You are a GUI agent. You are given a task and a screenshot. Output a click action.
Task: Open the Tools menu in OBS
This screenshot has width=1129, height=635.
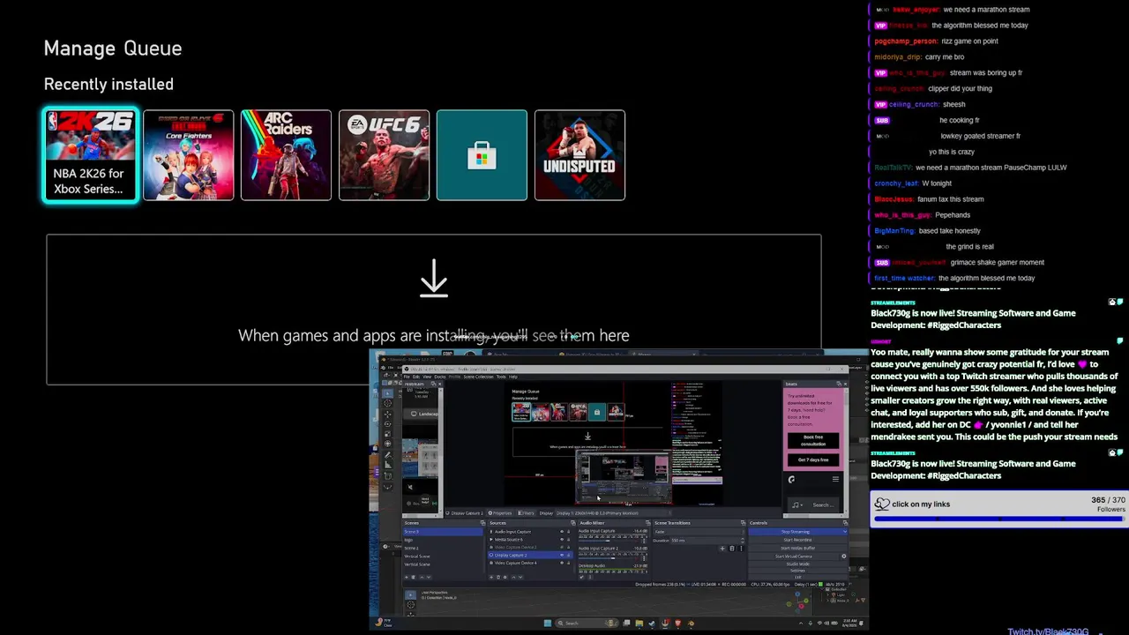[501, 377]
